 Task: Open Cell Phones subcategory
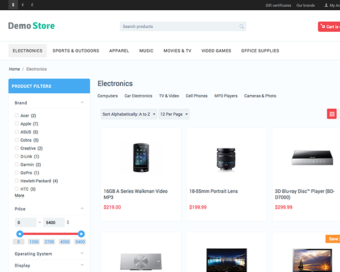197,96
